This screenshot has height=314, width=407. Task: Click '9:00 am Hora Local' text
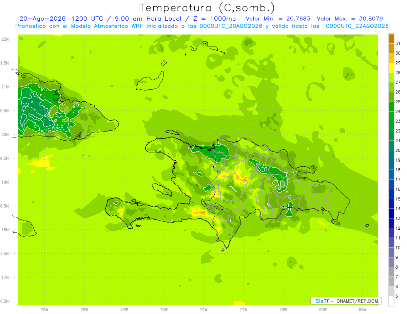tap(148, 19)
